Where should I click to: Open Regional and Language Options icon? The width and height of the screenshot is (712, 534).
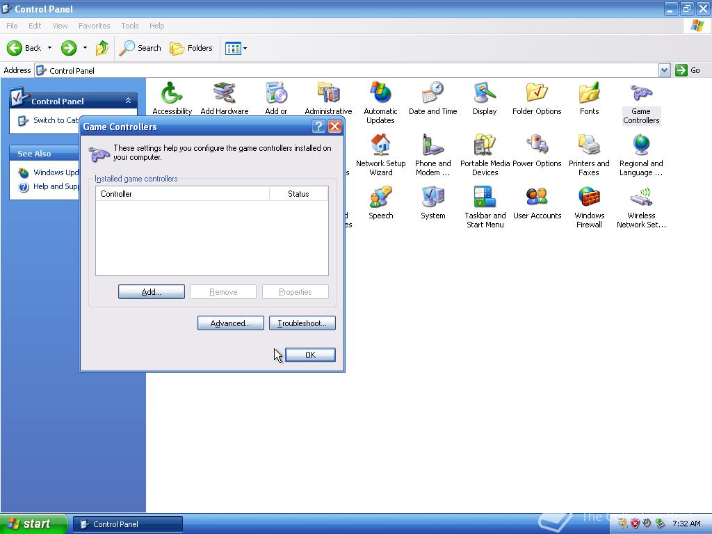[x=641, y=155]
